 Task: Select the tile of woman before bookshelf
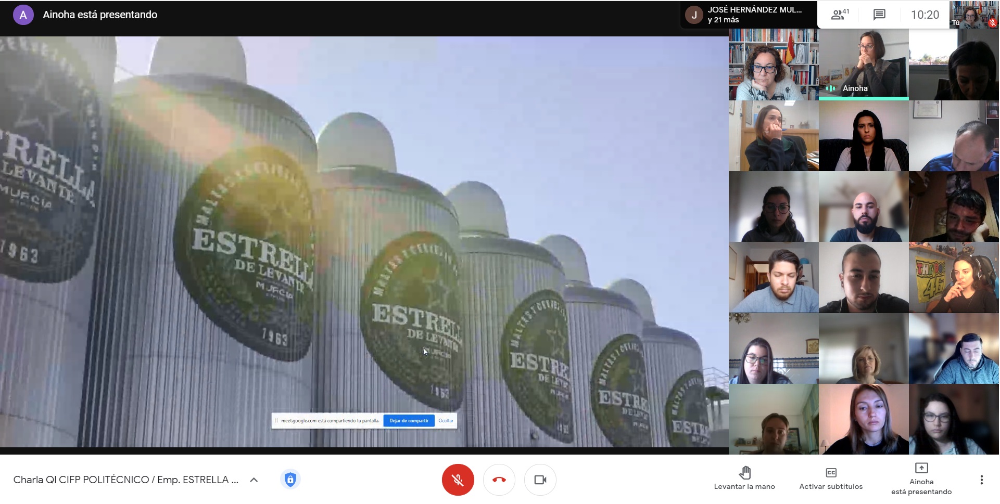[x=774, y=64]
